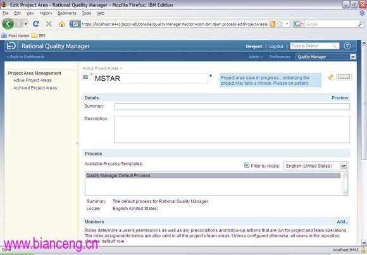Click the template list scrollbar up arrow
This screenshot has height=255, width=367.
click(x=344, y=175)
